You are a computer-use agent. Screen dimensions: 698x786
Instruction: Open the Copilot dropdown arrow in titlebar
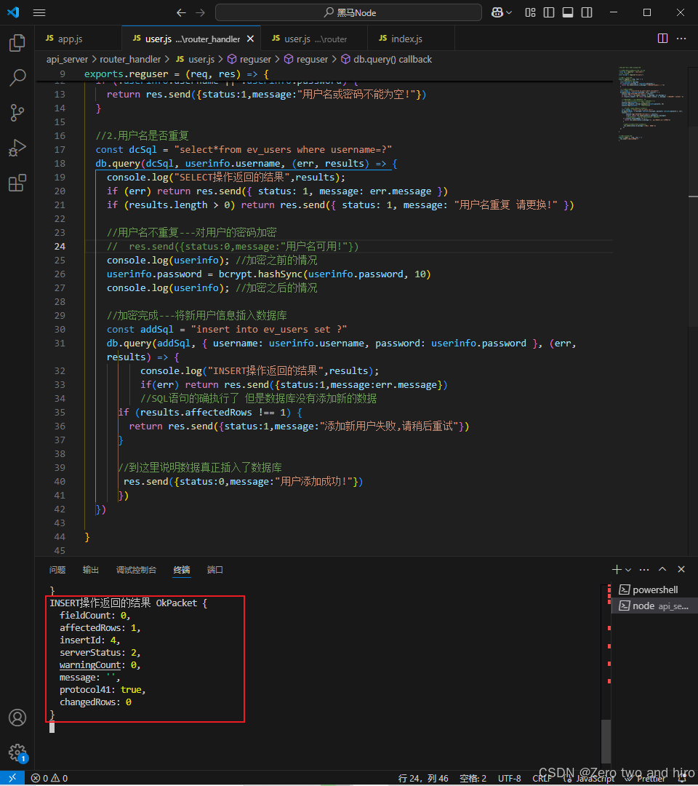509,12
